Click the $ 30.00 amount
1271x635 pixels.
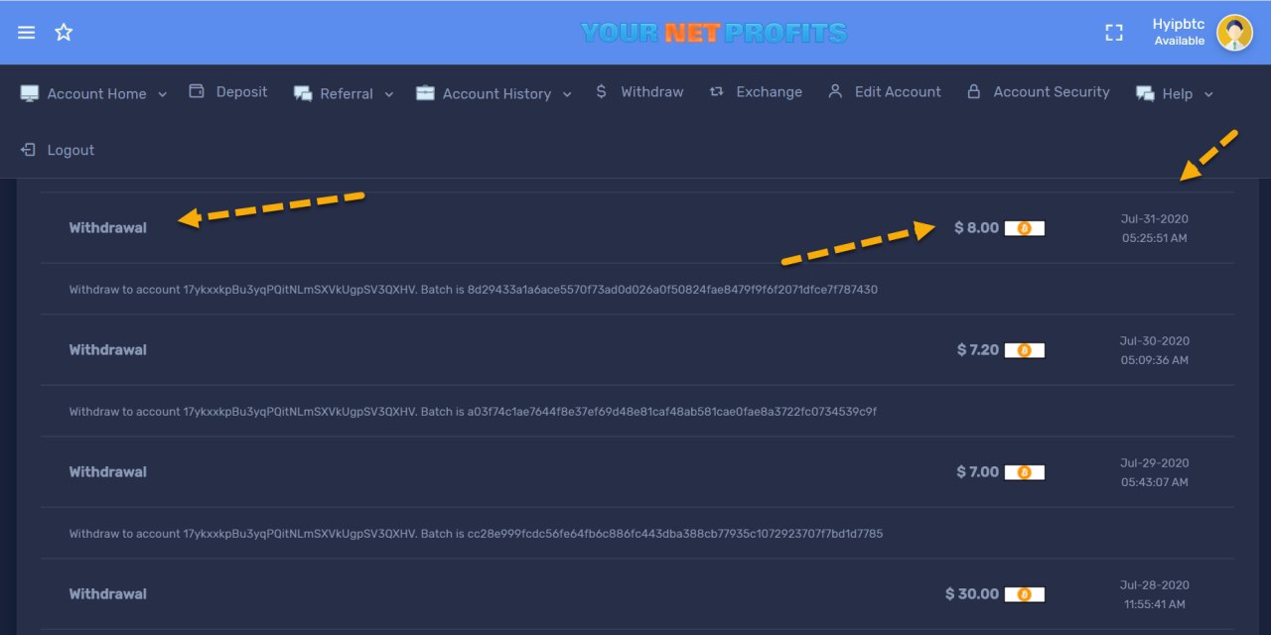[972, 593]
